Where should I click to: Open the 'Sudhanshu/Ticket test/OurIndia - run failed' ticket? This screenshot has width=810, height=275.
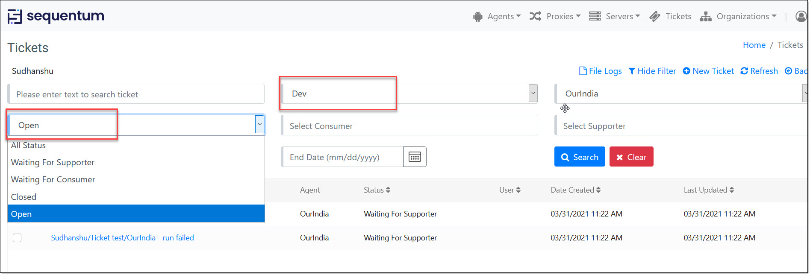122,238
